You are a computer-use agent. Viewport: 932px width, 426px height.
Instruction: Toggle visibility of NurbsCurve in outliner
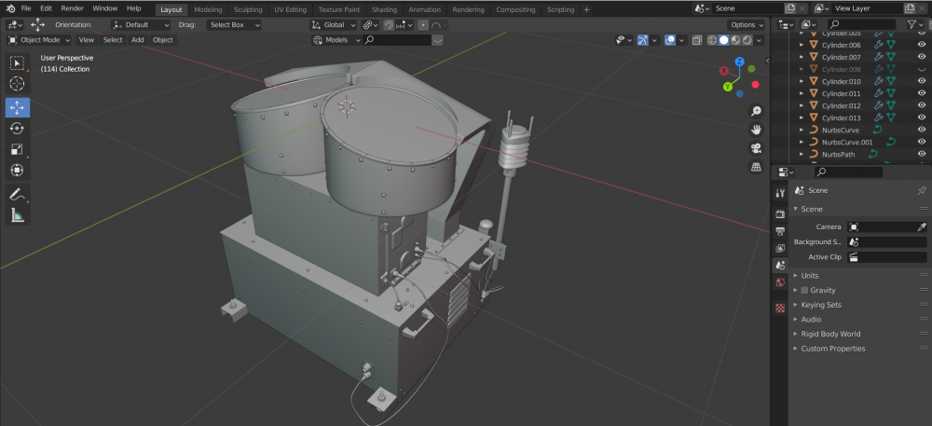point(922,131)
